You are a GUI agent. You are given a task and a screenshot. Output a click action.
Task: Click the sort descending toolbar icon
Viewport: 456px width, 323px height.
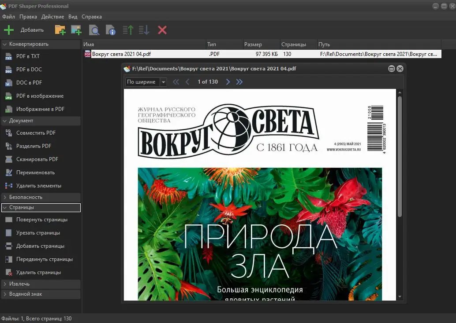[143, 29]
